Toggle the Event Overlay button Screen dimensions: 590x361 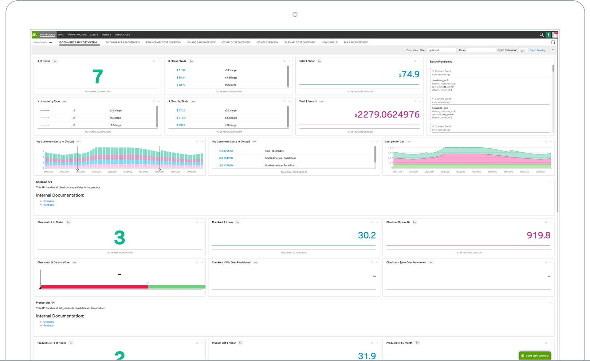click(x=537, y=50)
